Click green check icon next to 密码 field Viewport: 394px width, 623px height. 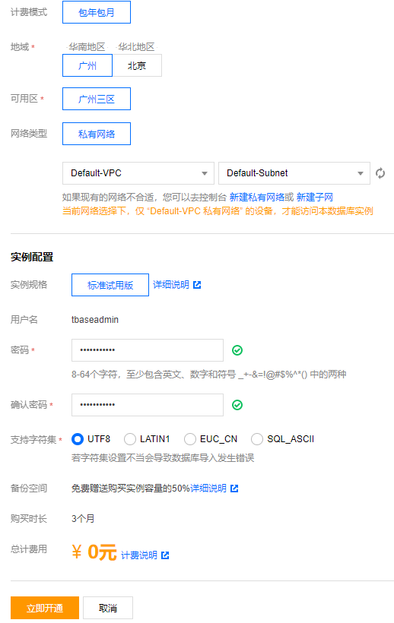click(237, 350)
